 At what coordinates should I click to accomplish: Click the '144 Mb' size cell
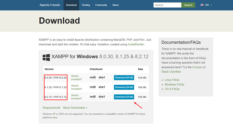pos(142,78)
